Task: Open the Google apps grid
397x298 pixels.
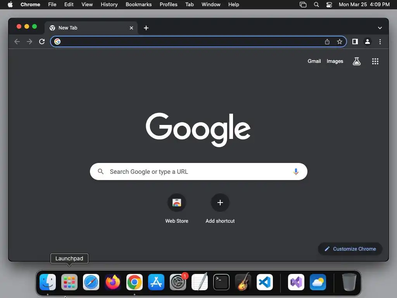Action: [375, 61]
